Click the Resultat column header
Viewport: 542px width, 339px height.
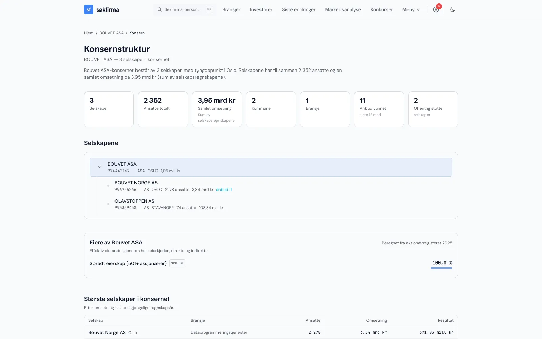pyautogui.click(x=445, y=320)
